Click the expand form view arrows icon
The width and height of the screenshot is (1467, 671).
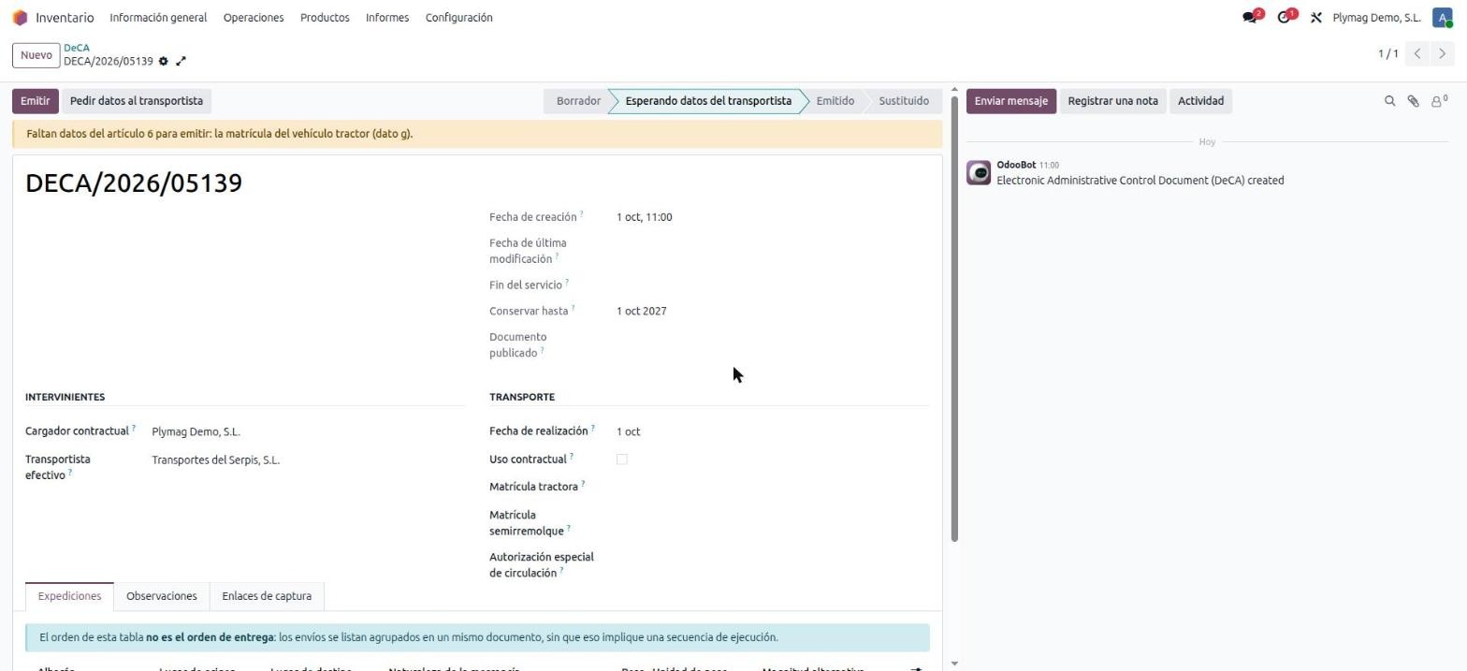pos(181,61)
